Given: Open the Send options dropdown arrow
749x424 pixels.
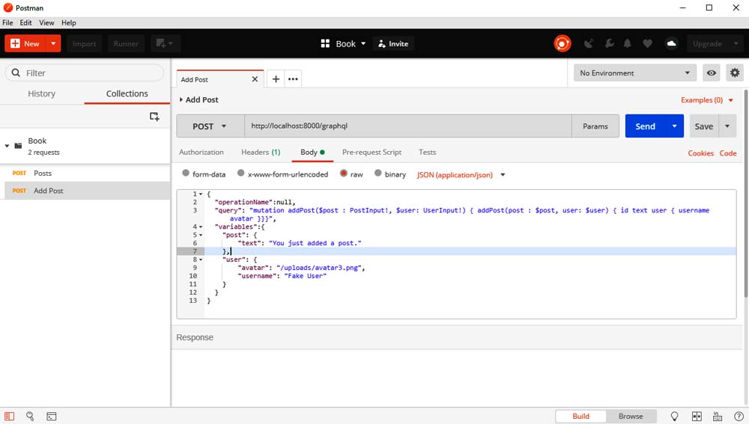Looking at the screenshot, I should coord(675,126).
